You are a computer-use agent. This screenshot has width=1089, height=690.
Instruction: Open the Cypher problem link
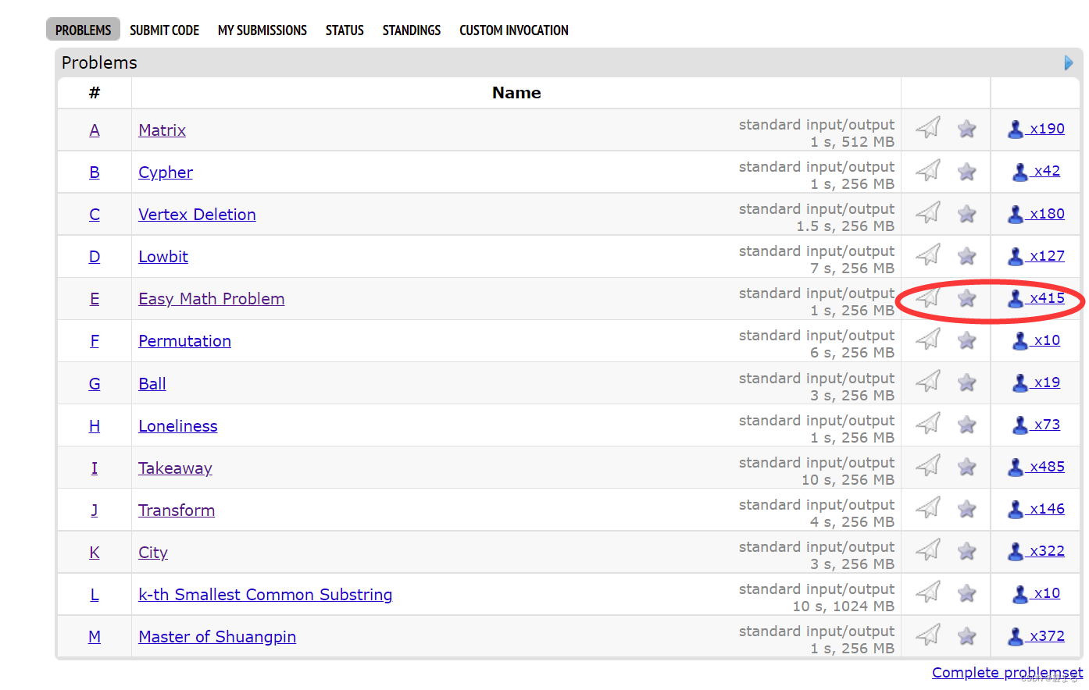[166, 172]
